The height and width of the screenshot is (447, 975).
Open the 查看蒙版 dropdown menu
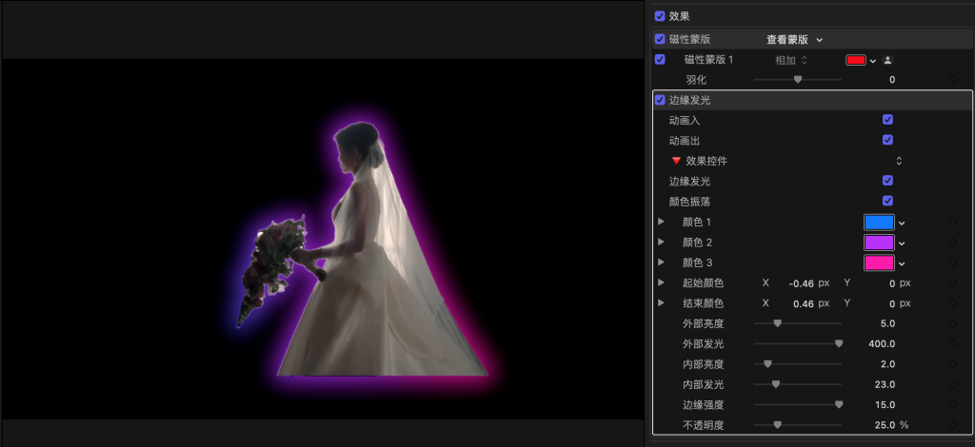[794, 39]
